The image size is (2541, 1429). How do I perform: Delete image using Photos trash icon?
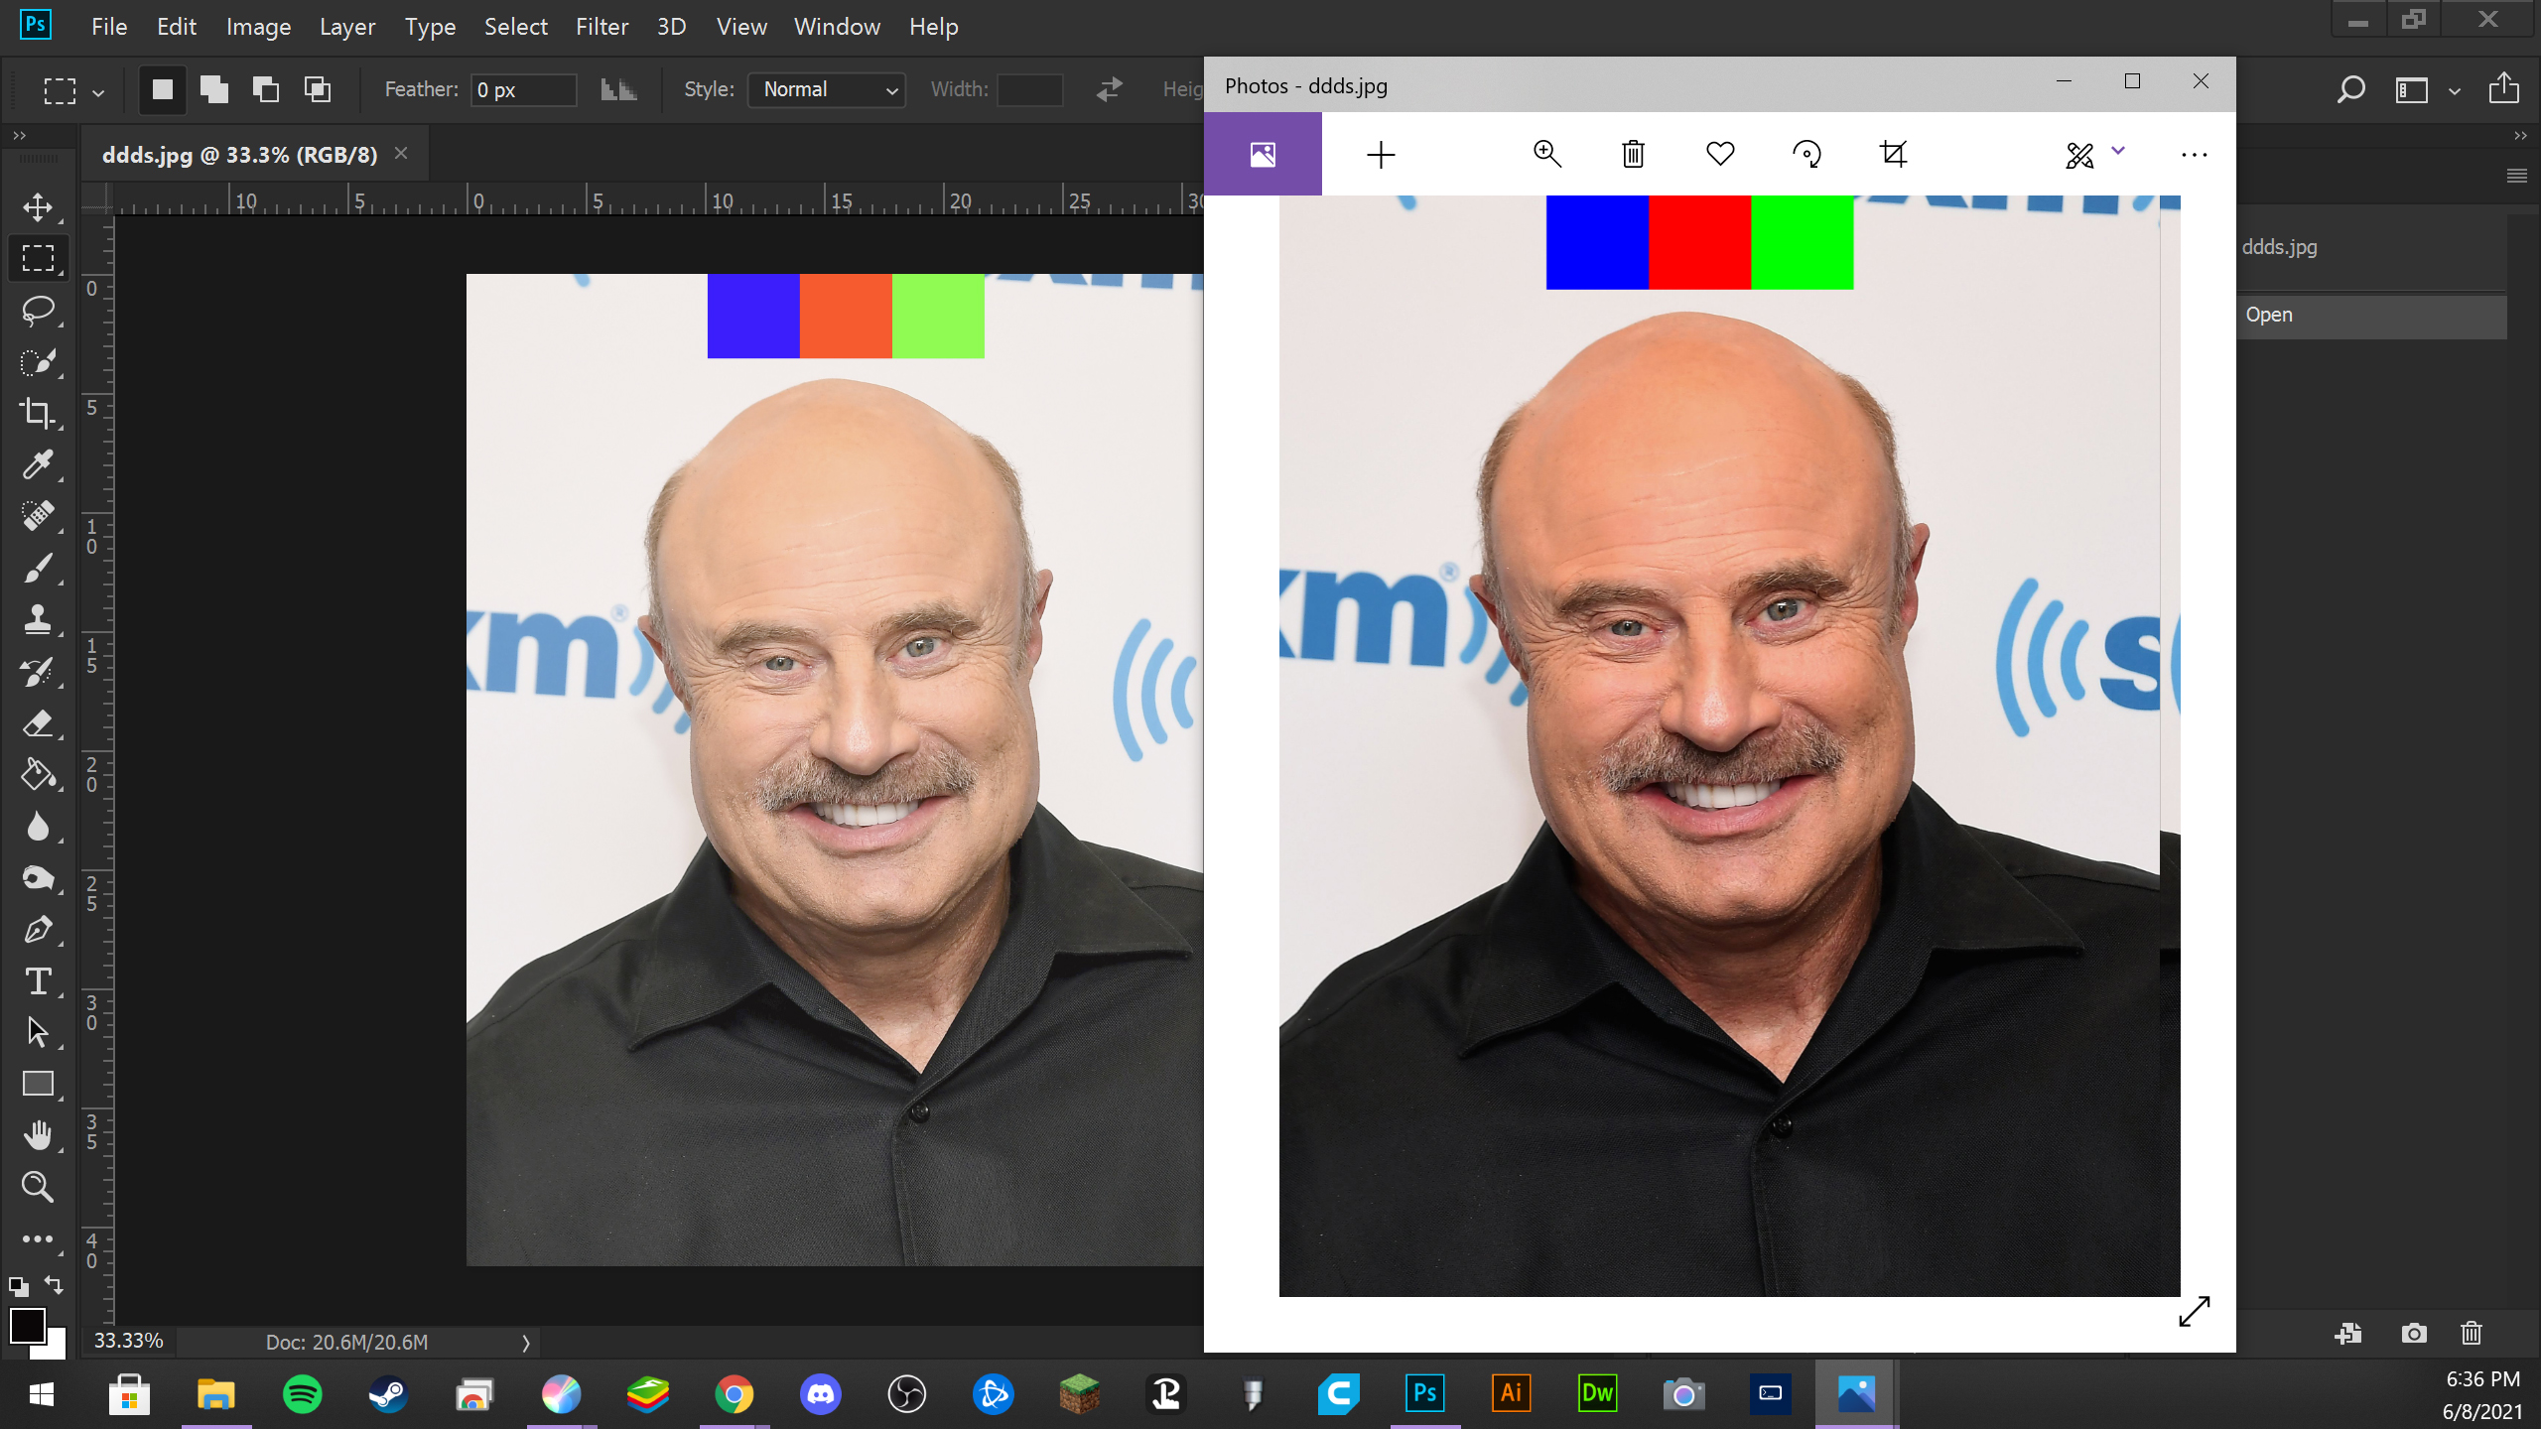[1633, 155]
